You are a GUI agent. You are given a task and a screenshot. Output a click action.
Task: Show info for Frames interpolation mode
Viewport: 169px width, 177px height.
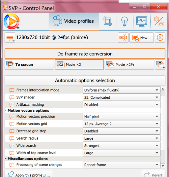click(12, 90)
